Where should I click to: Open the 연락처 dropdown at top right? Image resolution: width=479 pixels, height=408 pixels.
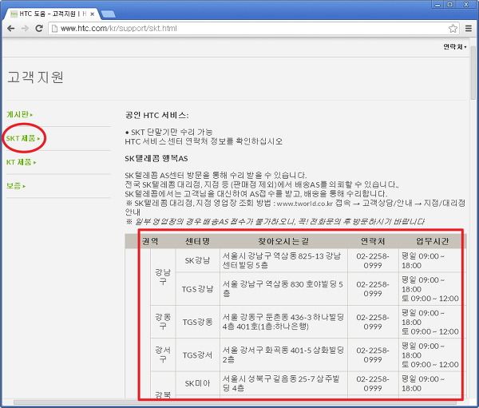click(455, 47)
